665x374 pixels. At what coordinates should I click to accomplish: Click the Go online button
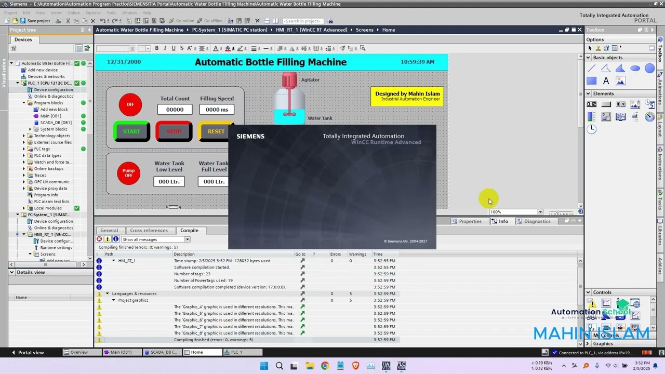181,21
